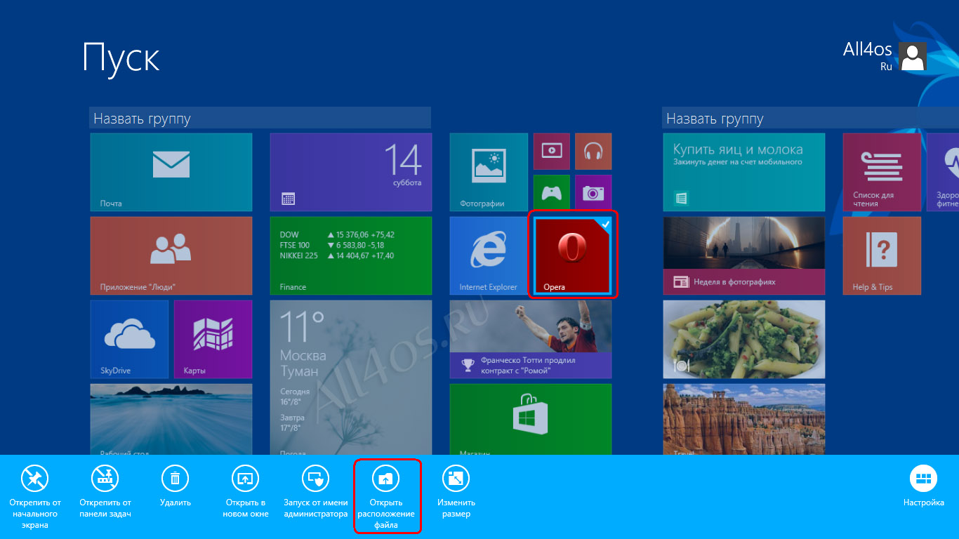959x539 pixels.
Task: Click the user avatar picture
Action: [913, 56]
